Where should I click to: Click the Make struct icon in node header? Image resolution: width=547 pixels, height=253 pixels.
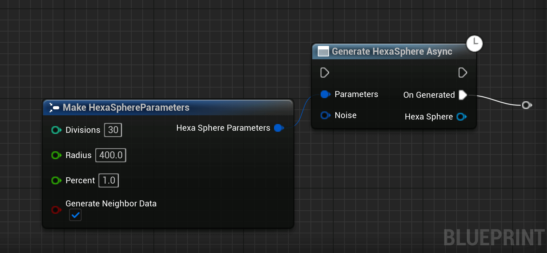[x=54, y=107]
